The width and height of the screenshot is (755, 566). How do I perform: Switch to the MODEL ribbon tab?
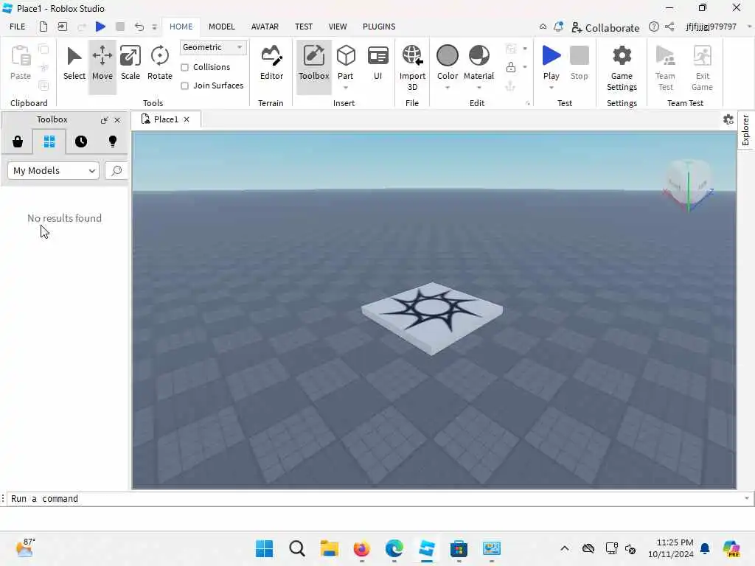221,27
